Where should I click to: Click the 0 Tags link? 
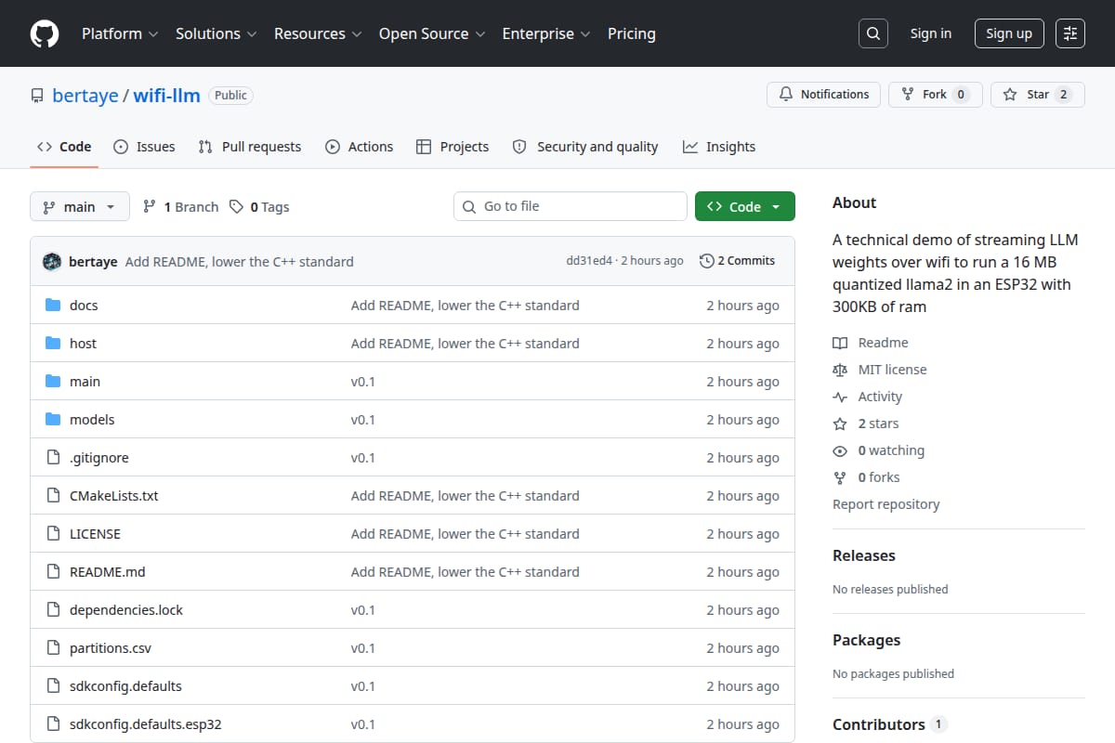coord(259,207)
